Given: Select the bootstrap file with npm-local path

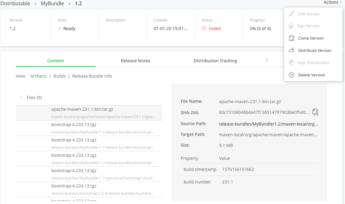Looking at the screenshot, I should click(x=89, y=174).
